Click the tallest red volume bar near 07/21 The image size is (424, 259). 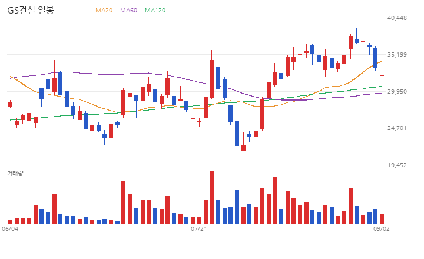pos(212,197)
